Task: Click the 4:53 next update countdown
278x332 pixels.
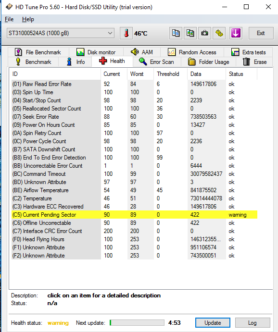Action: pyautogui.click(x=175, y=323)
